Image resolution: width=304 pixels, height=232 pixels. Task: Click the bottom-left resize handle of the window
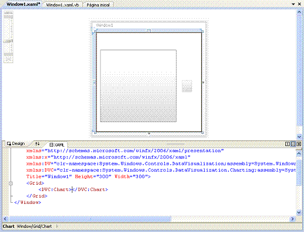(x=95, y=133)
